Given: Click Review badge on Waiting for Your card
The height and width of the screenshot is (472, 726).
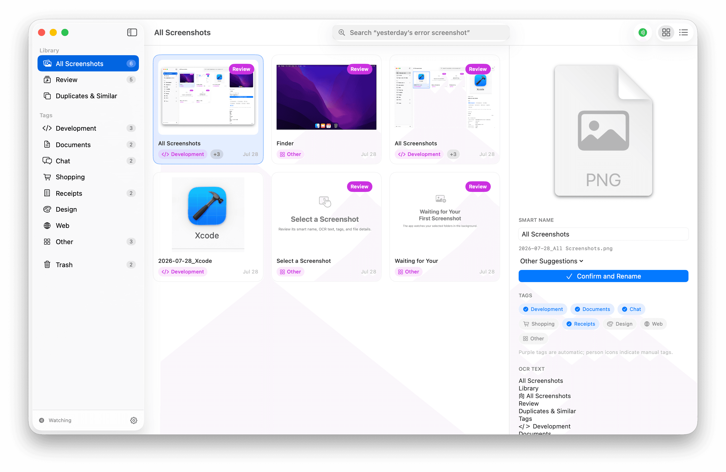Looking at the screenshot, I should tap(478, 186).
